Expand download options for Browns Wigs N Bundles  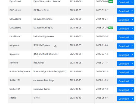132,72
